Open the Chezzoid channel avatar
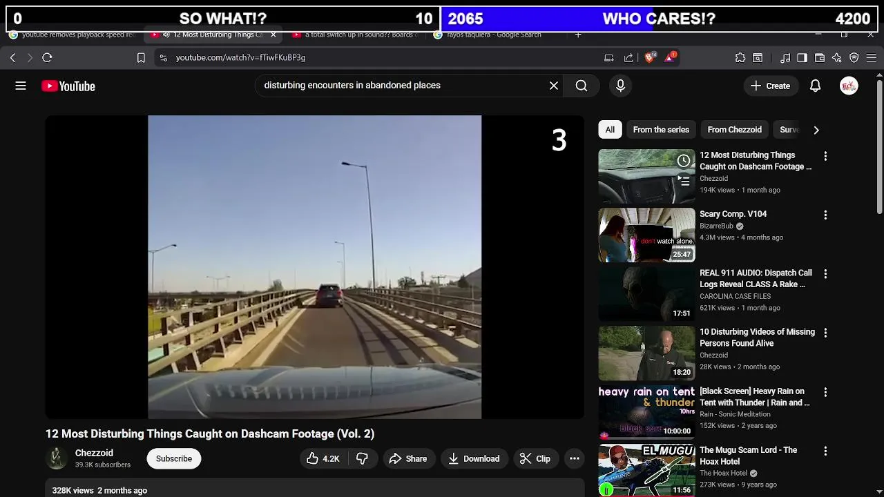This screenshot has height=497, width=884. tap(57, 458)
